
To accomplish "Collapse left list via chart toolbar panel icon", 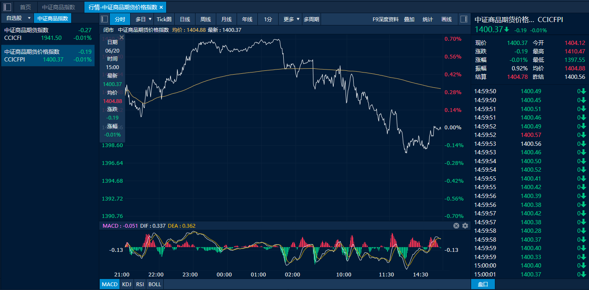I will pos(104,19).
